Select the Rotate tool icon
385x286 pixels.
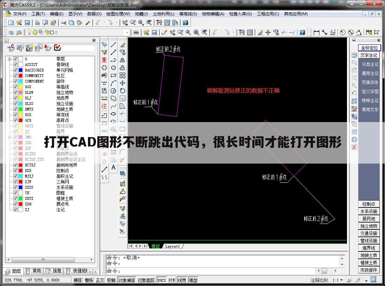[122, 91]
